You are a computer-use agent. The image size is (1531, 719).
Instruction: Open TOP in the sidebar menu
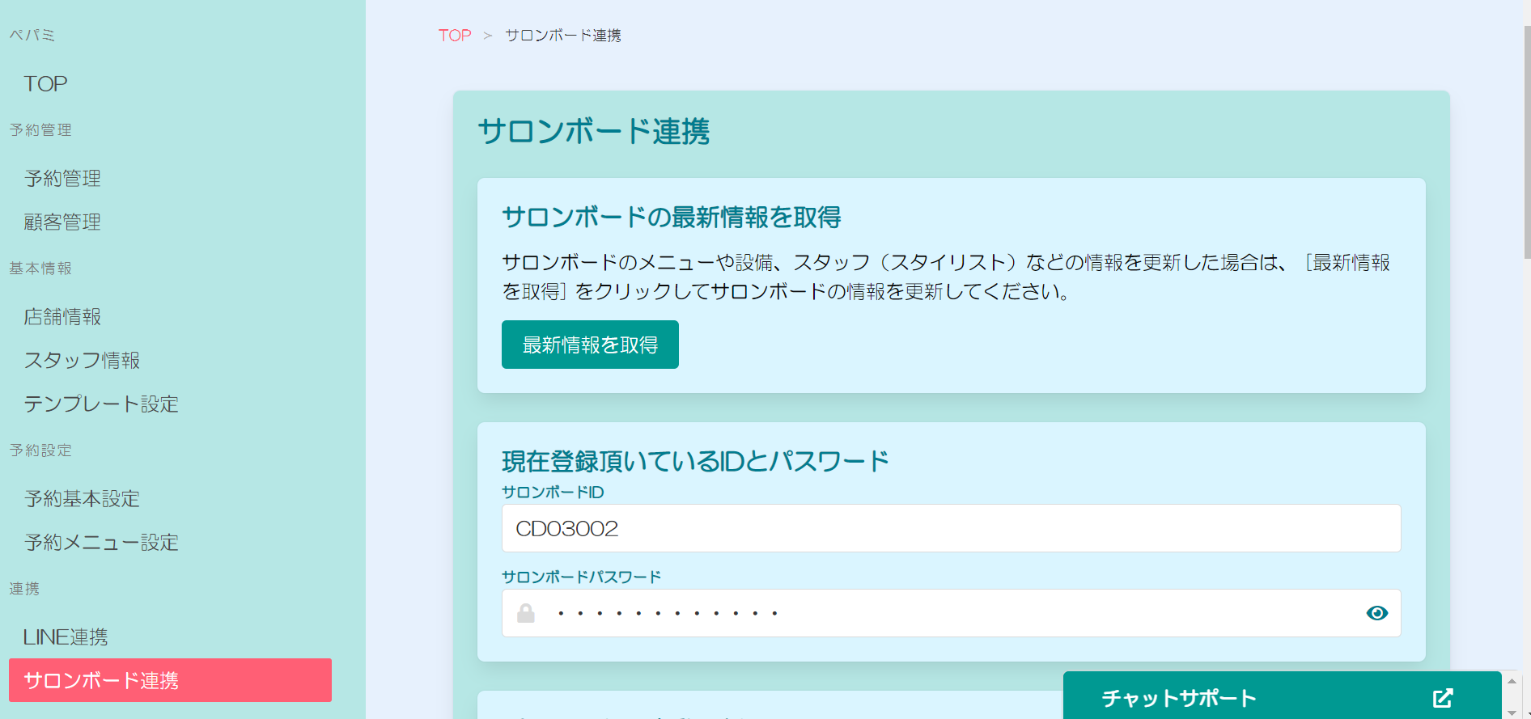(x=45, y=84)
